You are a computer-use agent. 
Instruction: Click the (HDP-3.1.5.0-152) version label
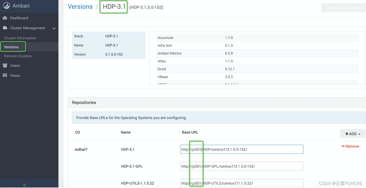click(x=146, y=7)
